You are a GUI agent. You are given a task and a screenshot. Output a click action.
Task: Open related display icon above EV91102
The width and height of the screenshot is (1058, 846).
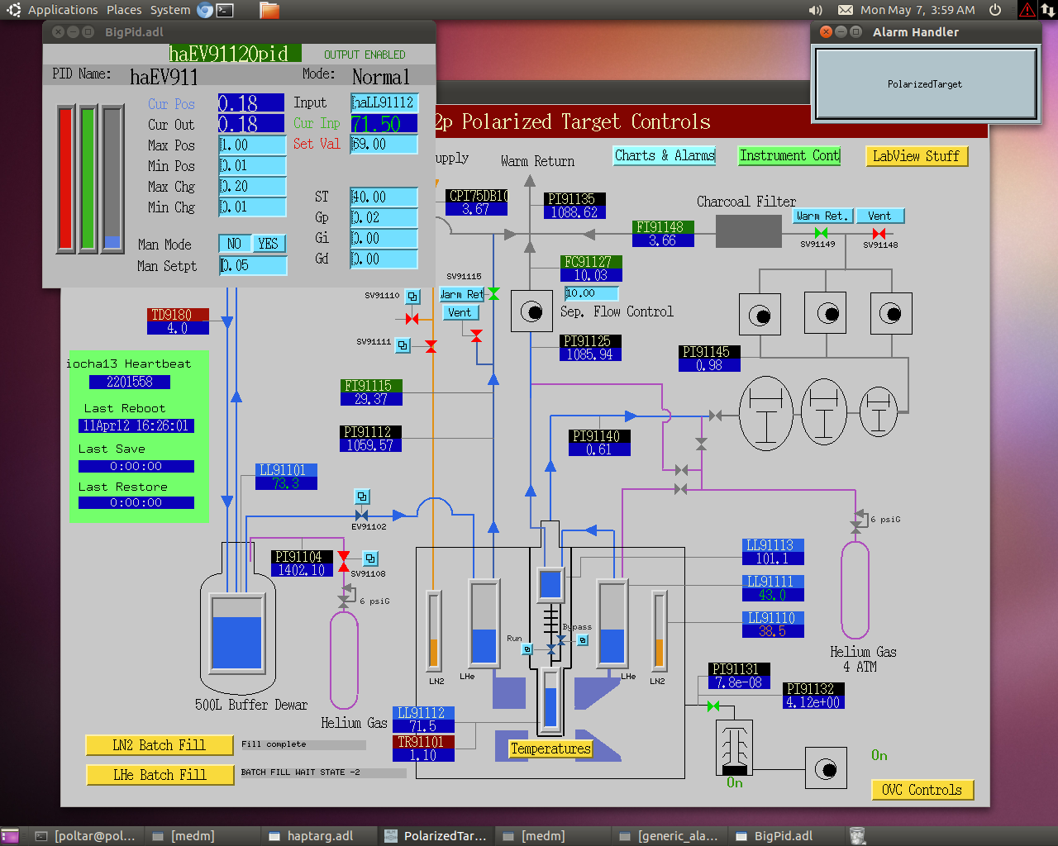(362, 497)
